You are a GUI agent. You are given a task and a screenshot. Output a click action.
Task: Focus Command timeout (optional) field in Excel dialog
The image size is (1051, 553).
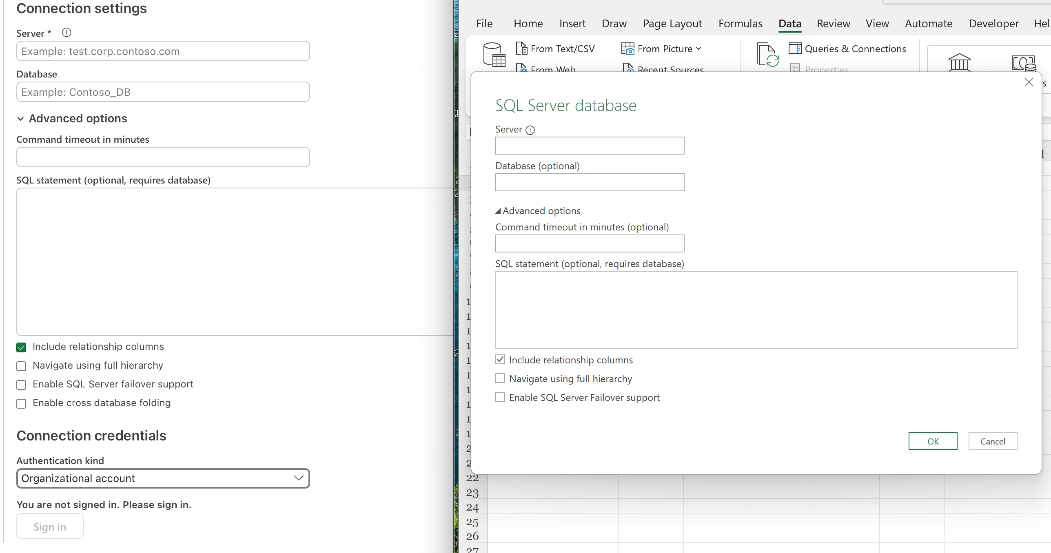[590, 243]
